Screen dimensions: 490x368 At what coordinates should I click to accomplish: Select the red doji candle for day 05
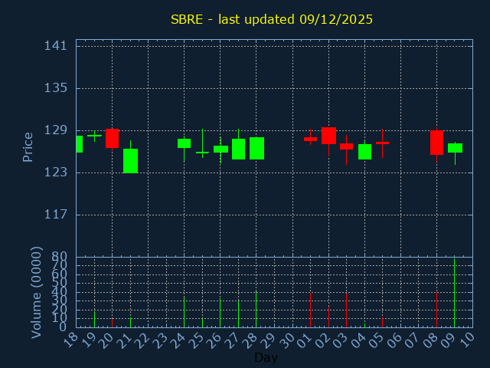382,143
